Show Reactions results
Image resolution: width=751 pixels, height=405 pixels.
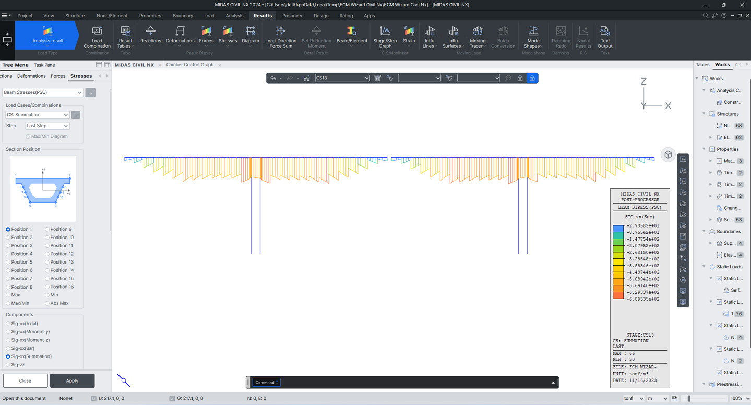pyautogui.click(x=151, y=37)
